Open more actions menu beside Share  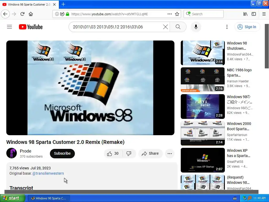click(169, 153)
